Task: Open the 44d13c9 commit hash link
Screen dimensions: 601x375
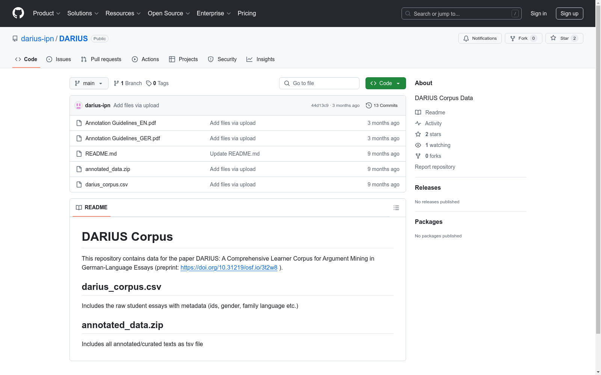Action: pos(320,105)
